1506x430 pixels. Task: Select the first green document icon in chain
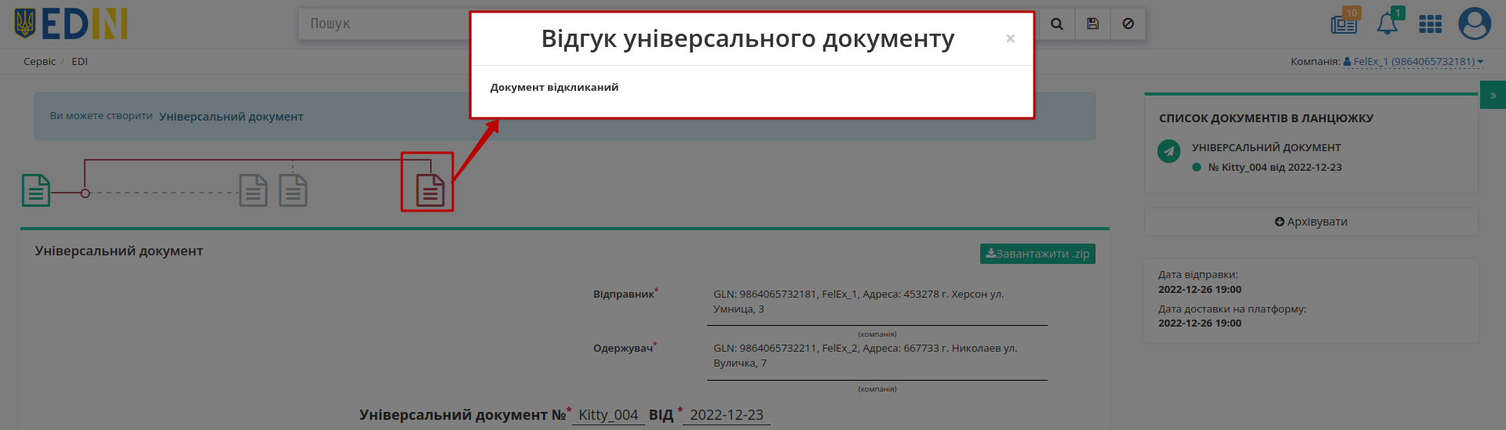(36, 190)
